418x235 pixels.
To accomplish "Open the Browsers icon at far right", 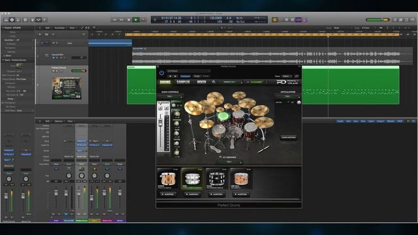I will point(412,20).
